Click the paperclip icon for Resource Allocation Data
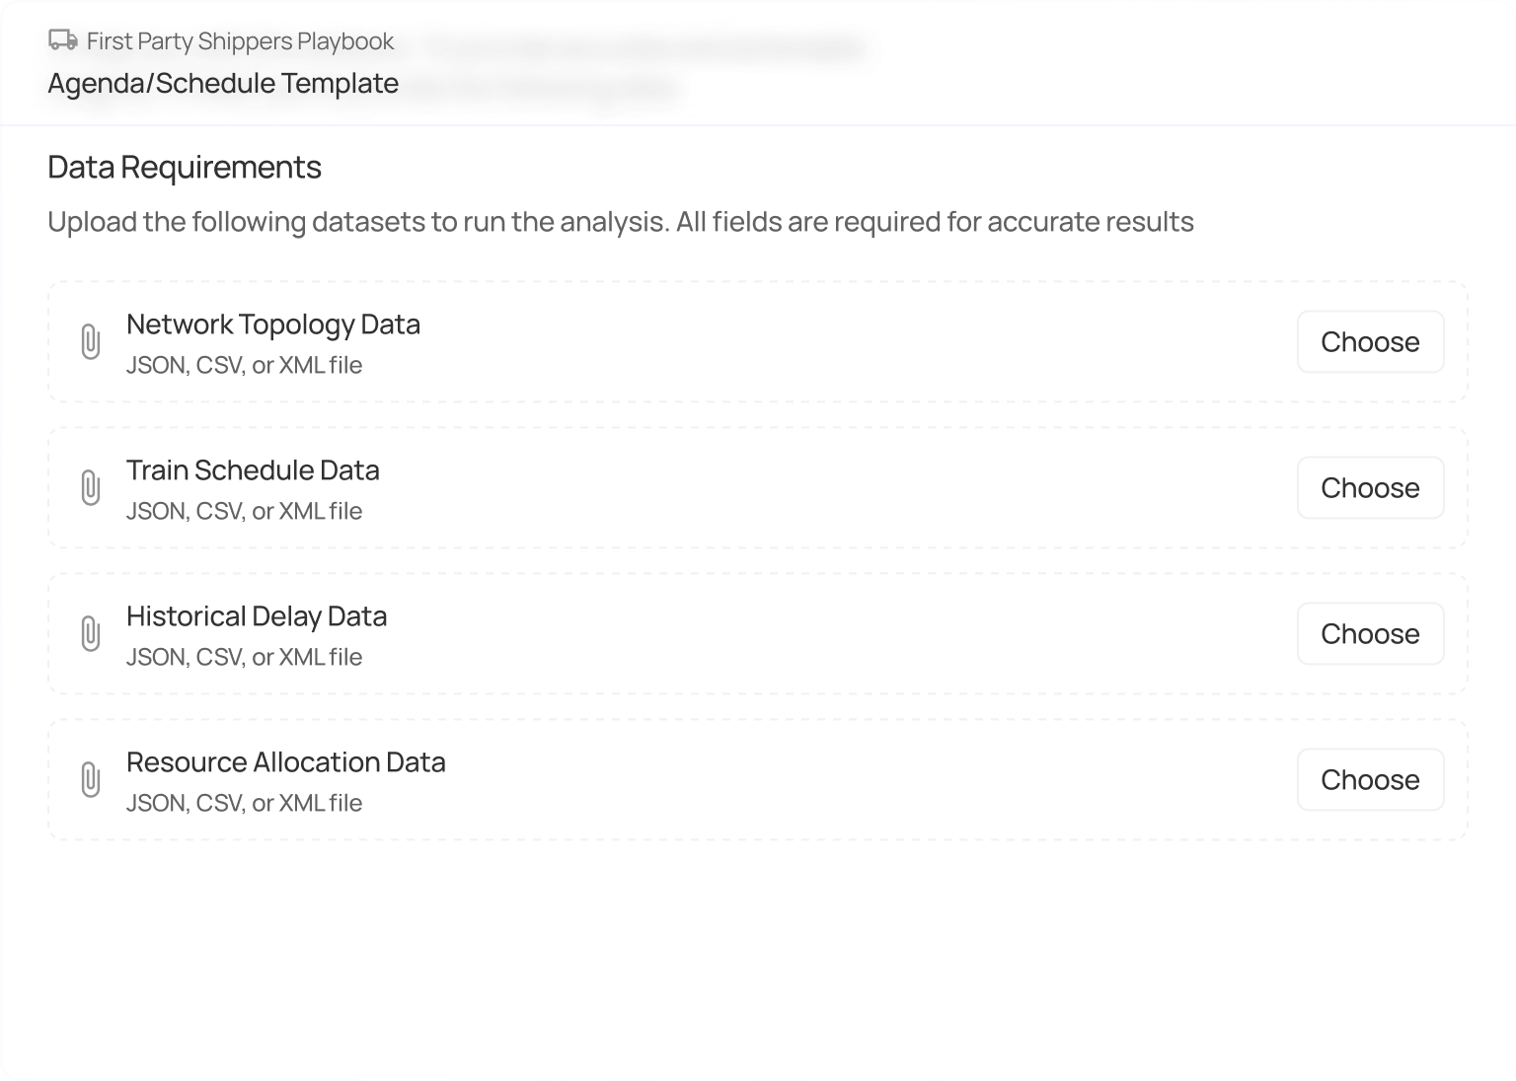This screenshot has width=1516, height=1081. [x=92, y=779]
